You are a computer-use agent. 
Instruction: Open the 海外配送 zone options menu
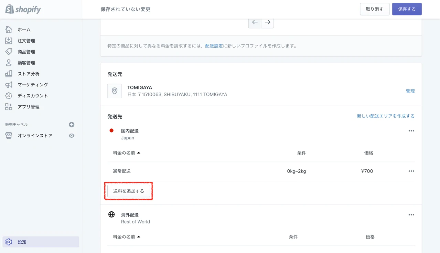[x=411, y=215]
